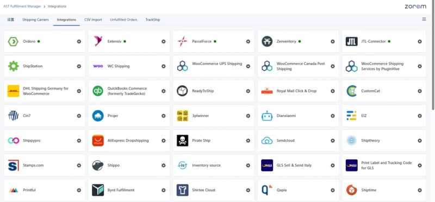Click the Ordoro green hexagon logo

tap(13, 42)
